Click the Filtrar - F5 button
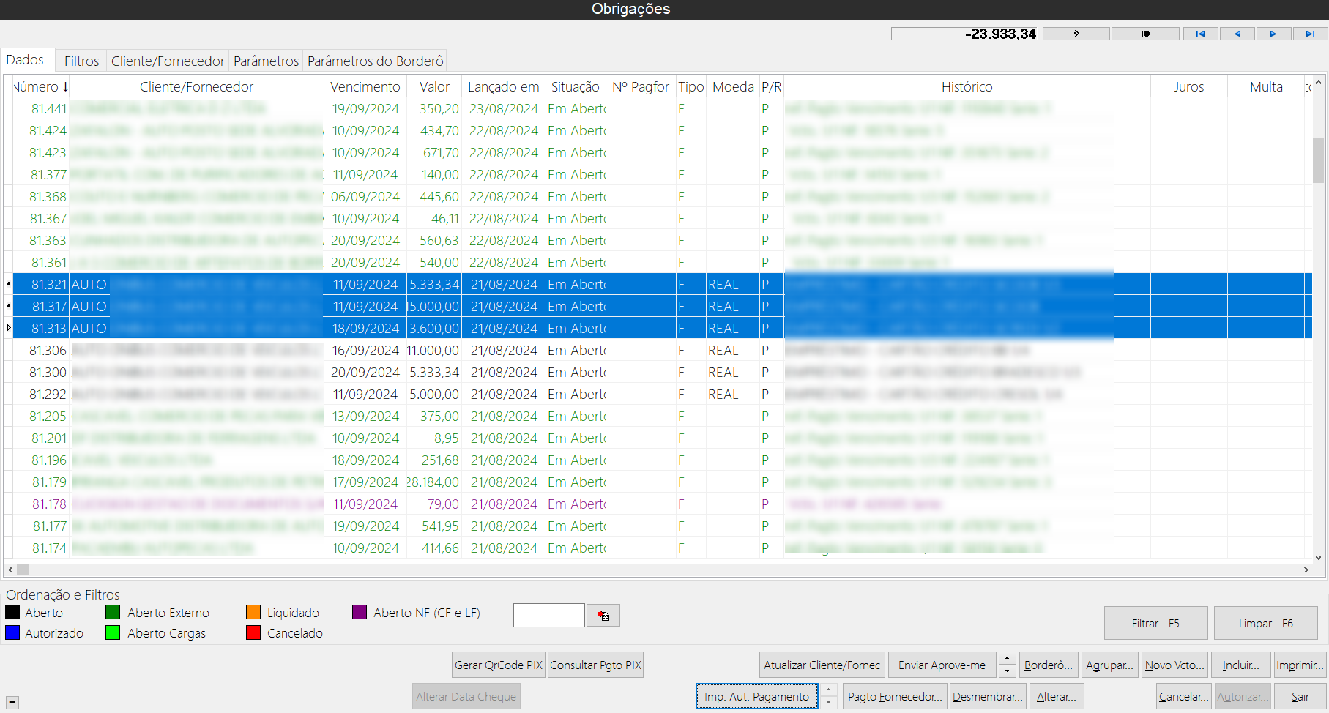Image resolution: width=1329 pixels, height=713 pixels. coord(1155,624)
